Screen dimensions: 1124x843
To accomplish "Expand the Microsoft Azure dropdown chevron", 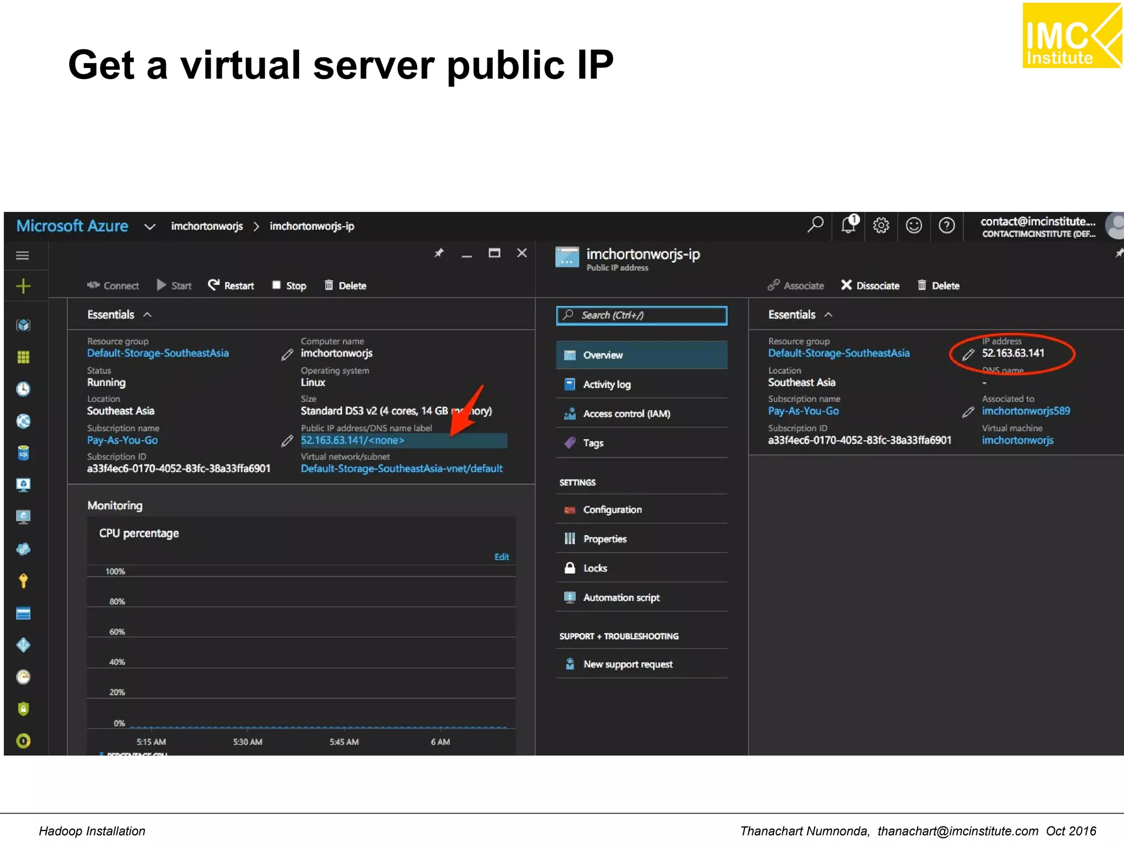I will click(x=149, y=227).
